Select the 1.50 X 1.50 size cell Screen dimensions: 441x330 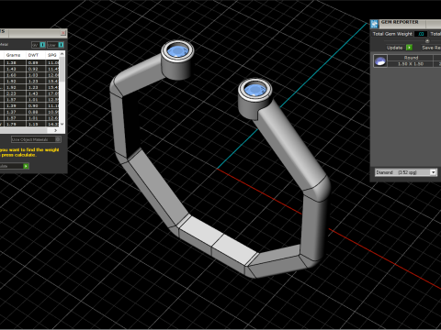click(411, 64)
